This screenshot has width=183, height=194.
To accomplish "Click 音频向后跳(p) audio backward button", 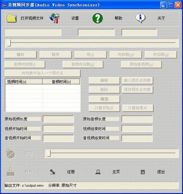I will pos(83,64).
